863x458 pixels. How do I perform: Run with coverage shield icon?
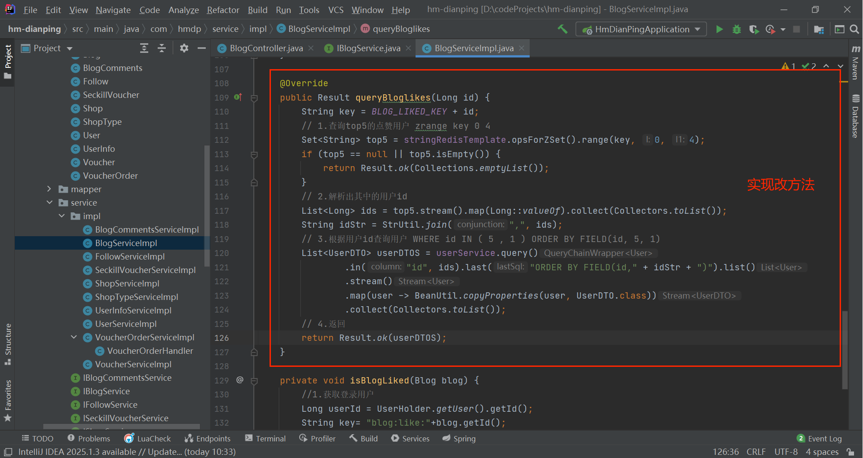(x=754, y=29)
